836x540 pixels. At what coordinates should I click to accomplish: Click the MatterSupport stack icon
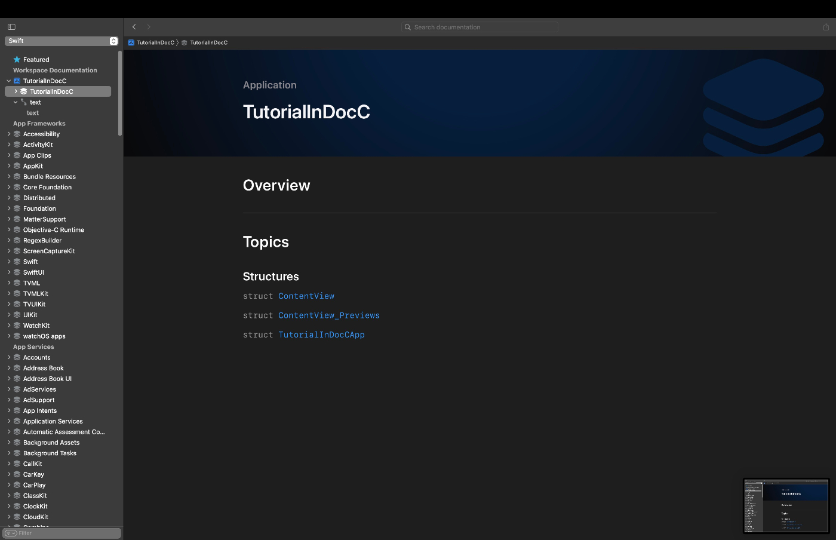17,219
